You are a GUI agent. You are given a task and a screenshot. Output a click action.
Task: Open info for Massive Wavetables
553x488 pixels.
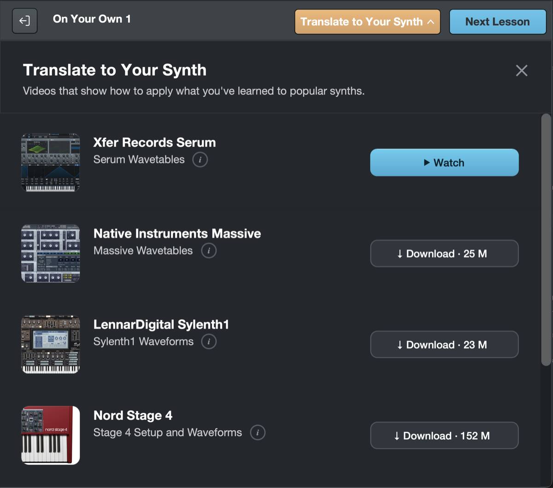209,251
